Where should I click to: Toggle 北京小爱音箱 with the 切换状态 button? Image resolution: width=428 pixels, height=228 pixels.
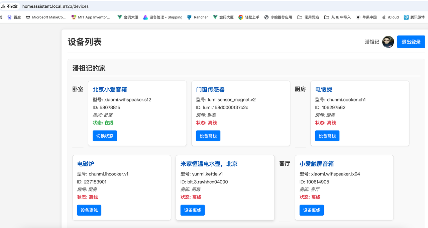pos(105,136)
